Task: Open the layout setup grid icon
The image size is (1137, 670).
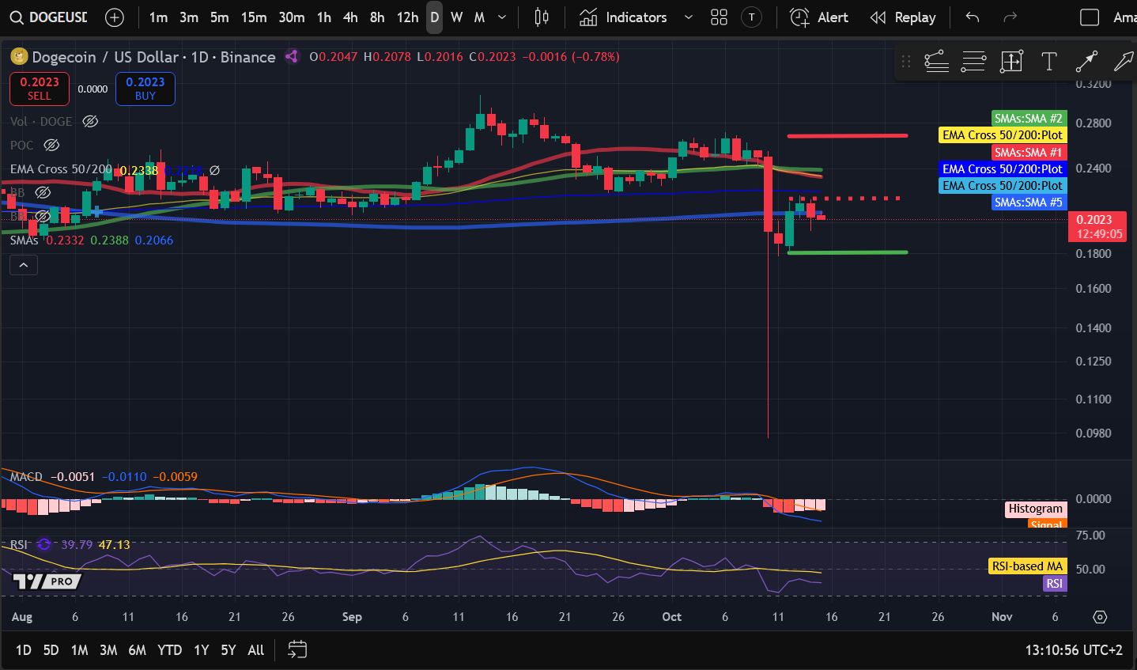Action: click(x=719, y=17)
